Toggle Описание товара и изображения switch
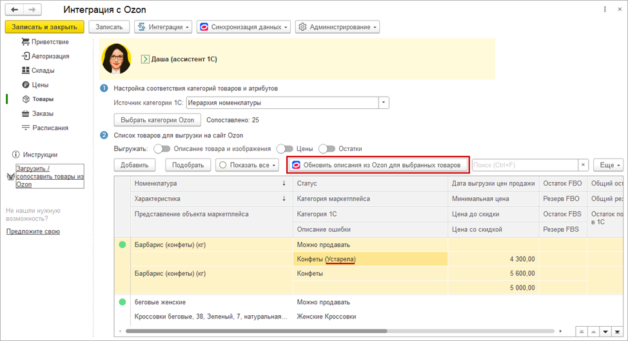628x341 pixels. click(161, 148)
